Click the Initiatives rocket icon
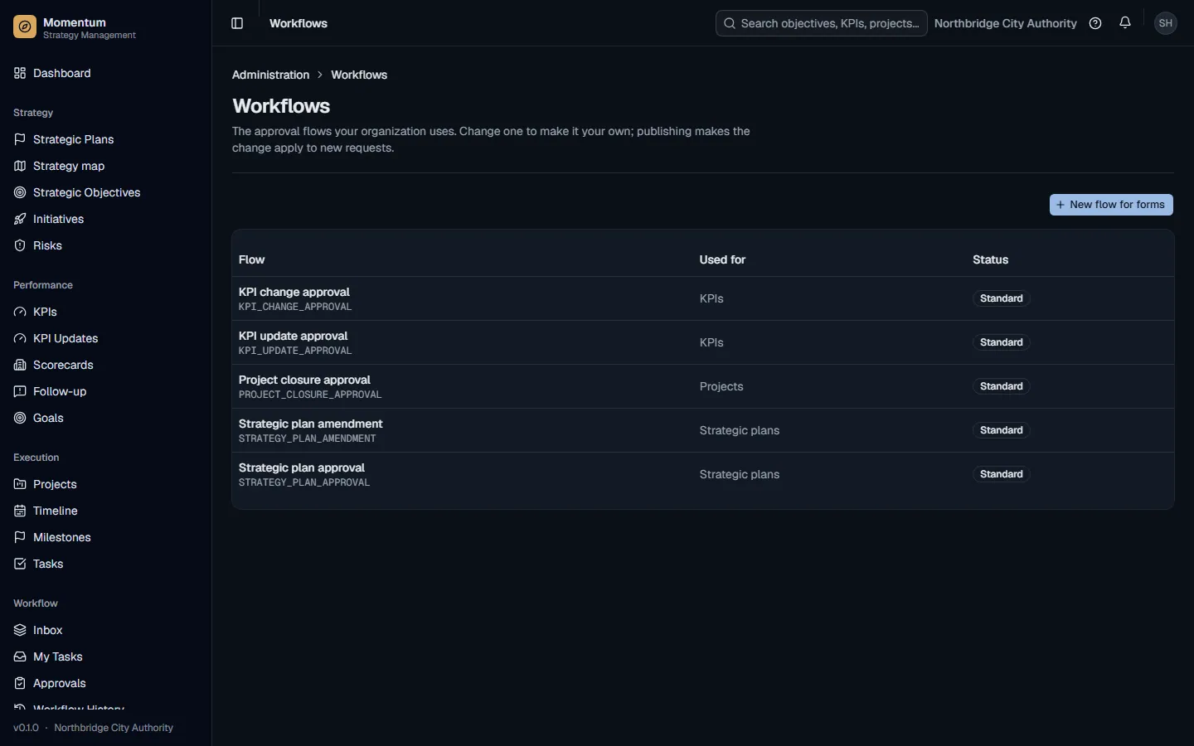 [x=20, y=219]
